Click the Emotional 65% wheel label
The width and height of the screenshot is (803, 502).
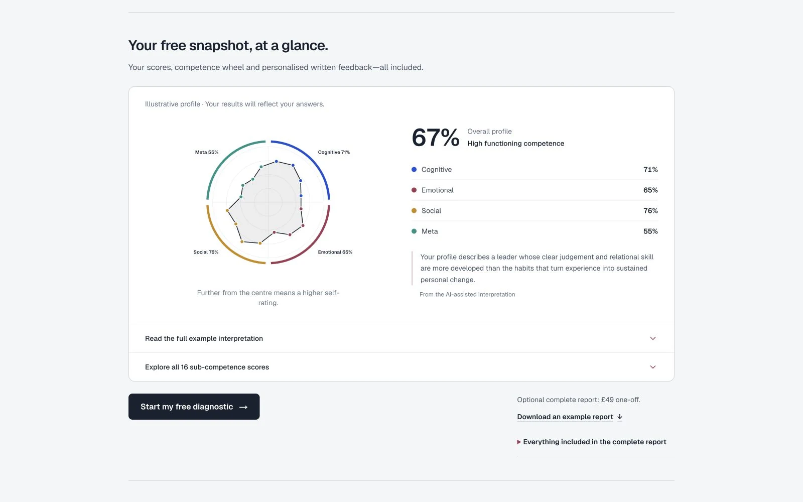pos(335,252)
